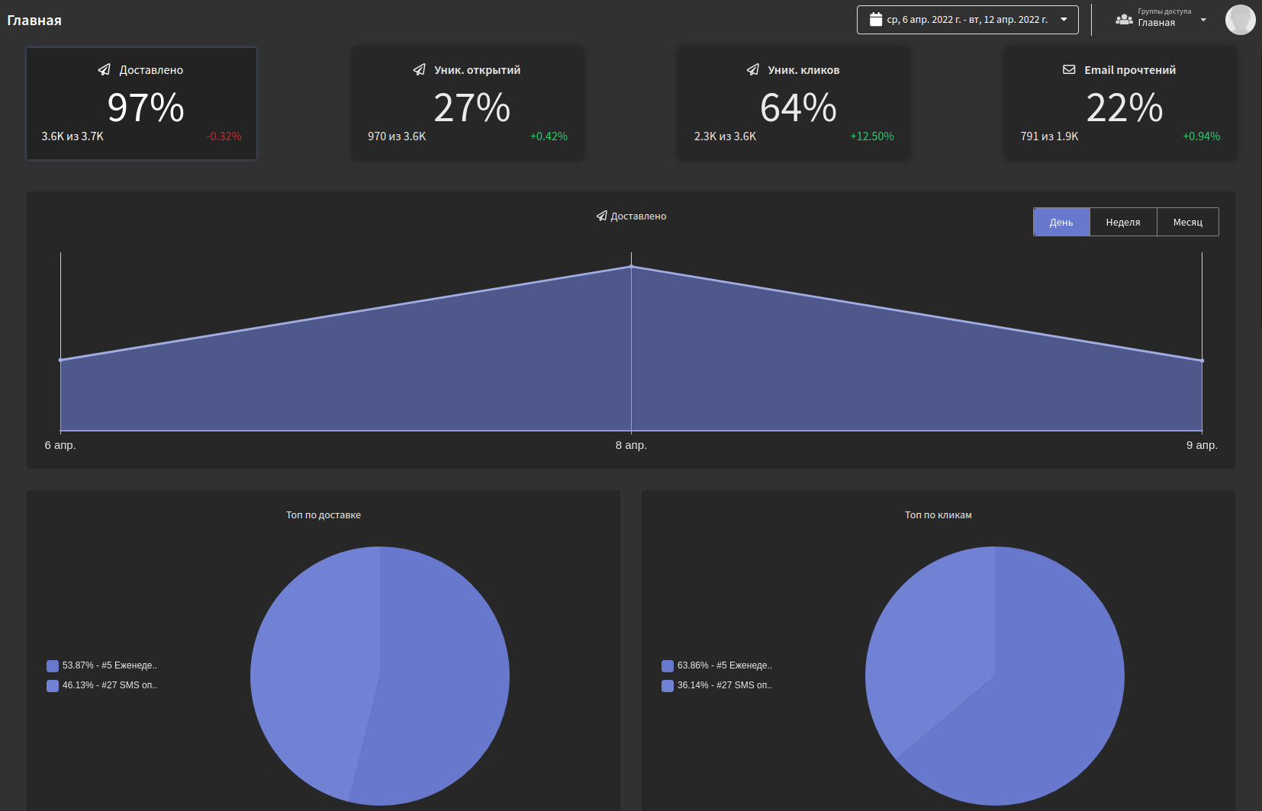Image resolution: width=1262 pixels, height=811 pixels.
Task: Open the user avatar profile menu
Action: tap(1241, 20)
